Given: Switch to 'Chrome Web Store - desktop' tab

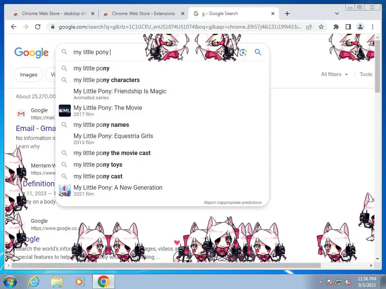Looking at the screenshot, I should point(53,14).
